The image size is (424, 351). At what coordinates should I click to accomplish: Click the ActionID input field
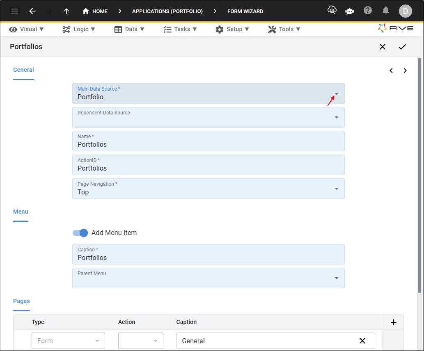coord(208,165)
